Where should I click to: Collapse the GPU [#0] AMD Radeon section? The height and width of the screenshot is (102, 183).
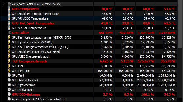click(4, 4)
